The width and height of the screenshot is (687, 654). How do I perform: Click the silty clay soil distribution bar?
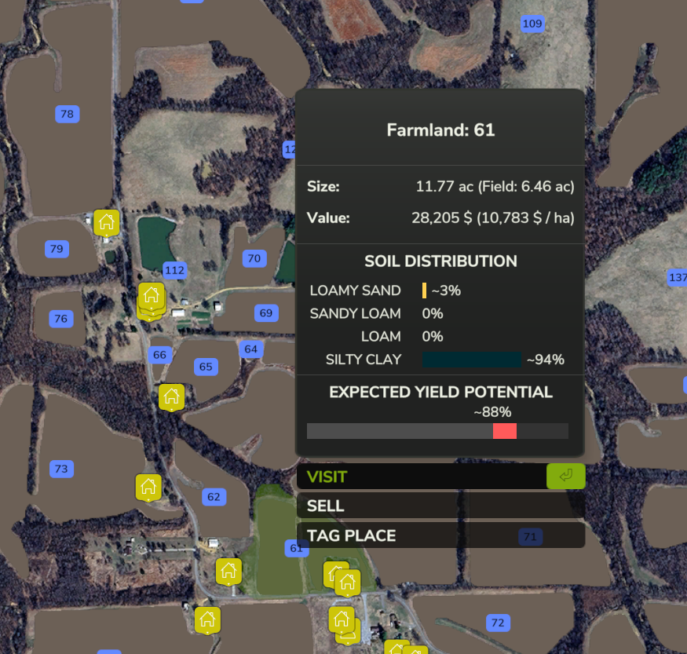click(471, 360)
